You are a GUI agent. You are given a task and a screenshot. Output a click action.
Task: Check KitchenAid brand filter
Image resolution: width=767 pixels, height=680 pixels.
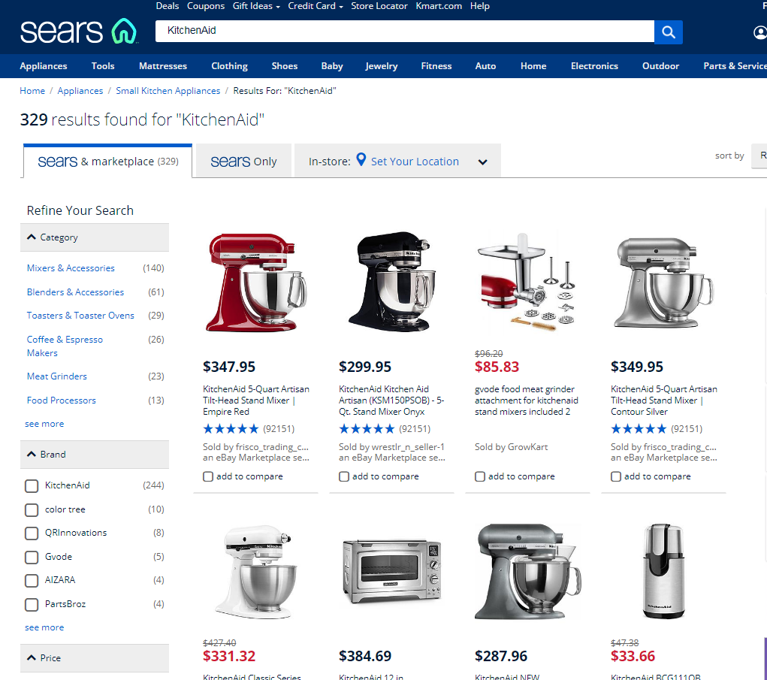32,486
